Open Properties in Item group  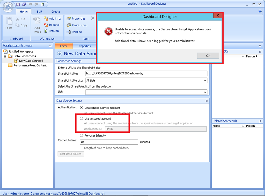[76, 19]
